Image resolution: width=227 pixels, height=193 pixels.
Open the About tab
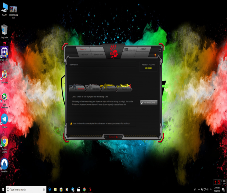[143, 49]
